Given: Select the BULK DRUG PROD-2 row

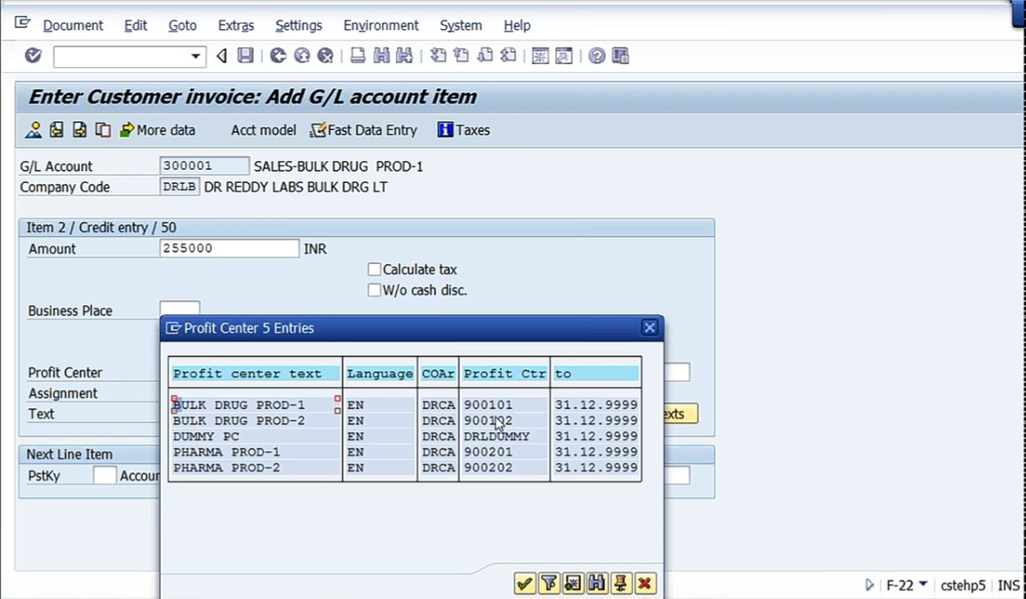Looking at the screenshot, I should pos(405,420).
